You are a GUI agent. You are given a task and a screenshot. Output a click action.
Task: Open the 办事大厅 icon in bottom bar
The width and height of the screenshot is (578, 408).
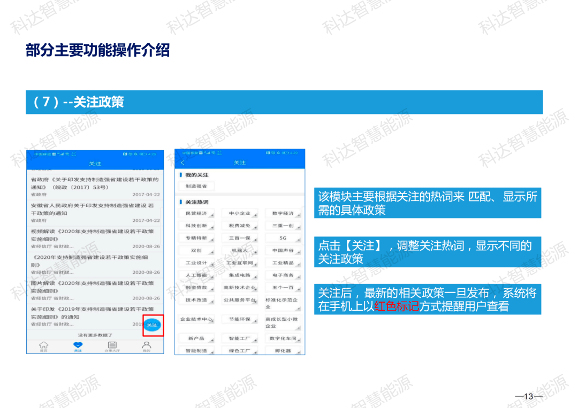pyautogui.click(x=112, y=346)
